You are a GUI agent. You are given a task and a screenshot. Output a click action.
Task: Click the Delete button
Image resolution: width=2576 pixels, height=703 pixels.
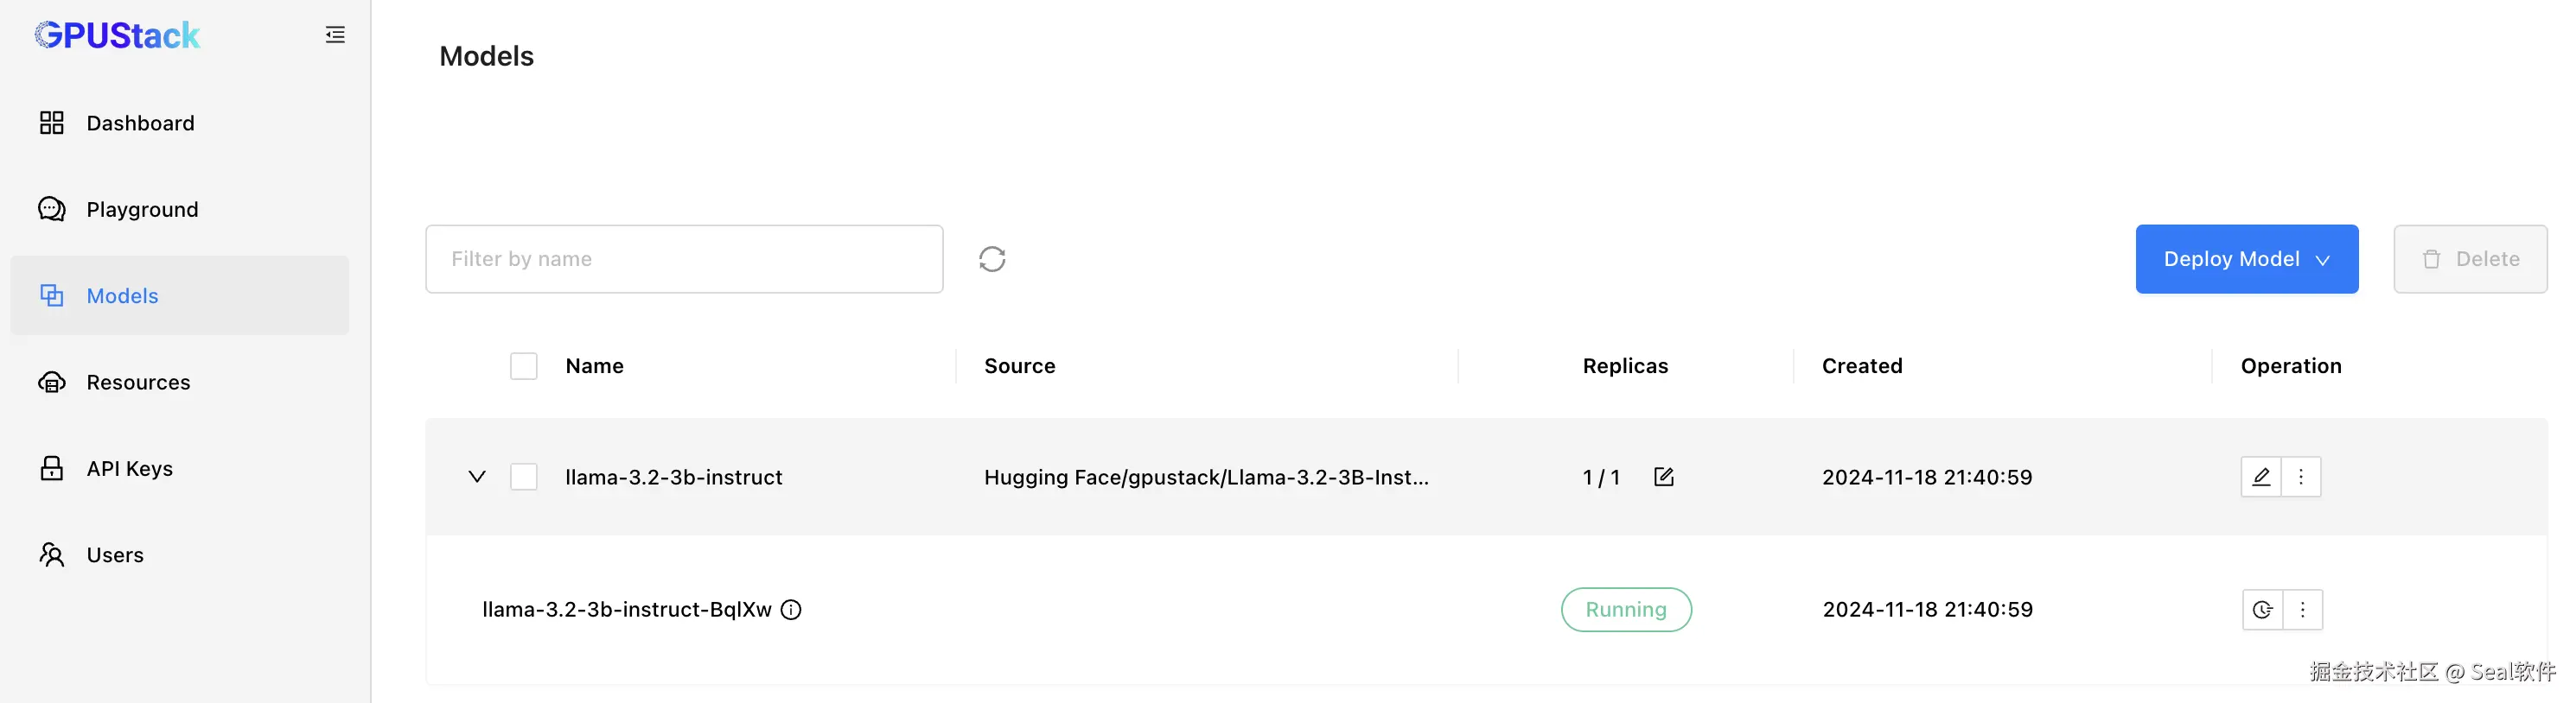[x=2469, y=258]
